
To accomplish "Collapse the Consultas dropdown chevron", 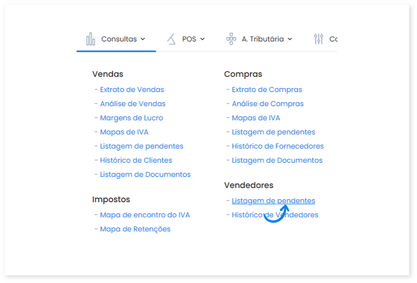I will pos(143,39).
